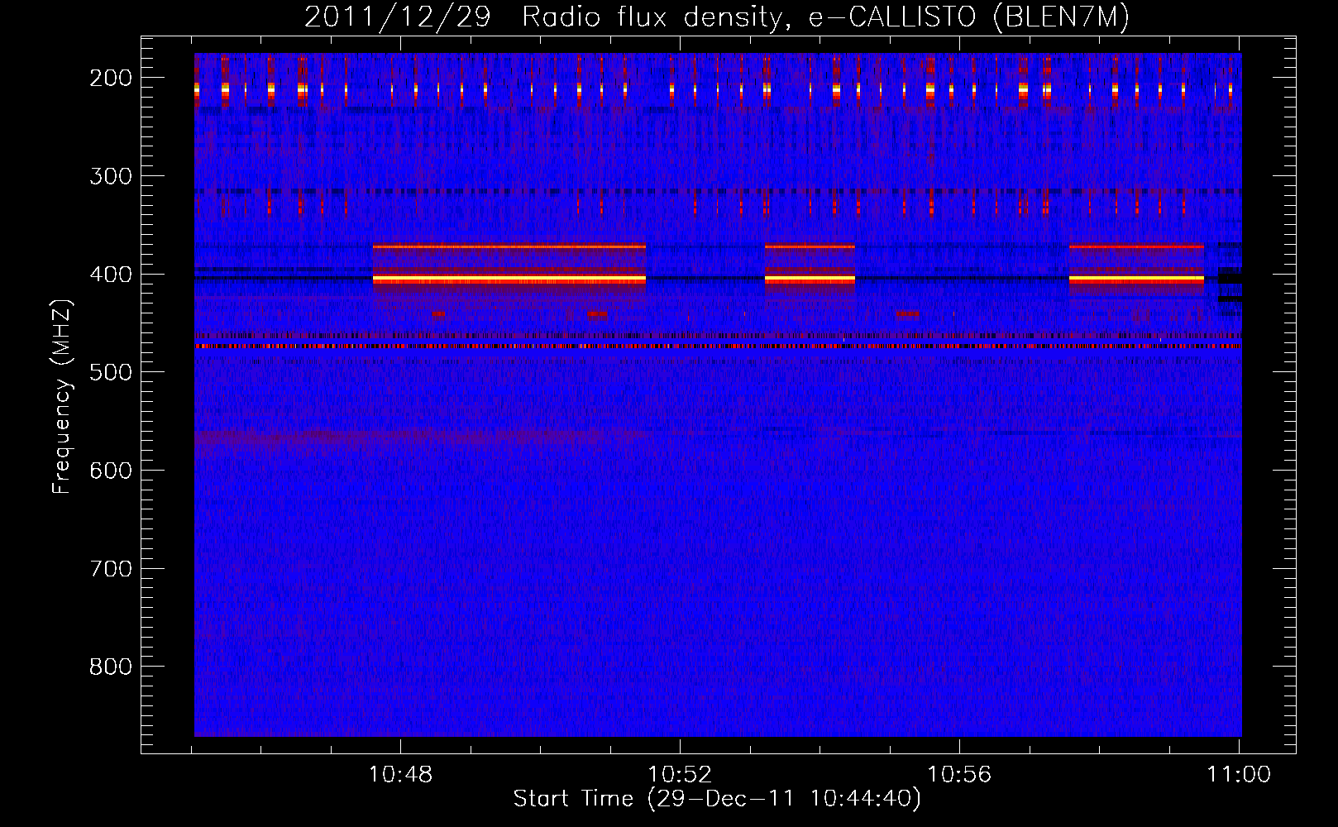The height and width of the screenshot is (827, 1338).
Task: Click the 300 frequency tick label
Action: [111, 176]
